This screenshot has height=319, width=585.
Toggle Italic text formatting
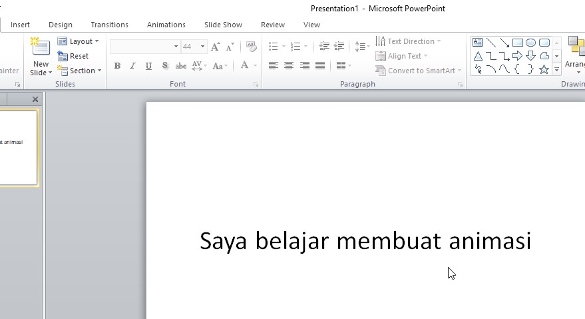pyautogui.click(x=132, y=66)
